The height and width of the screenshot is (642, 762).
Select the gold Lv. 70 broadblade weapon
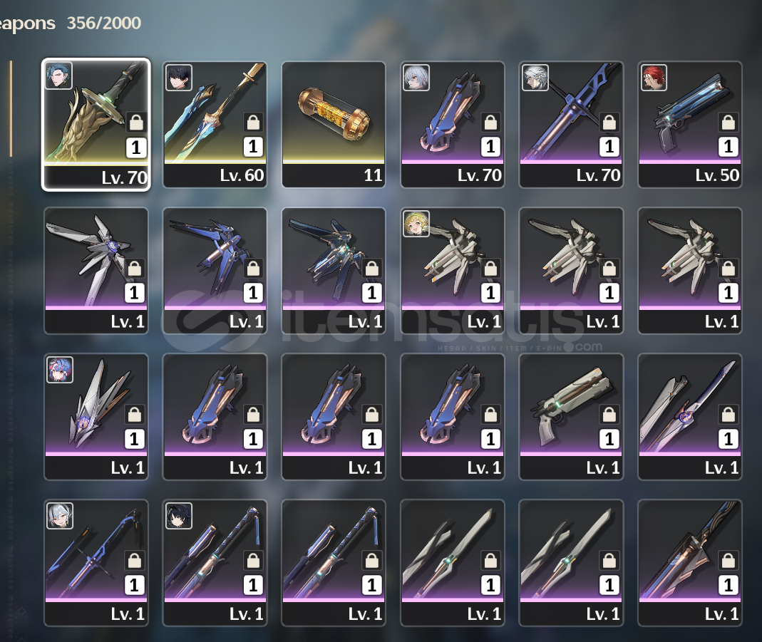pos(96,124)
